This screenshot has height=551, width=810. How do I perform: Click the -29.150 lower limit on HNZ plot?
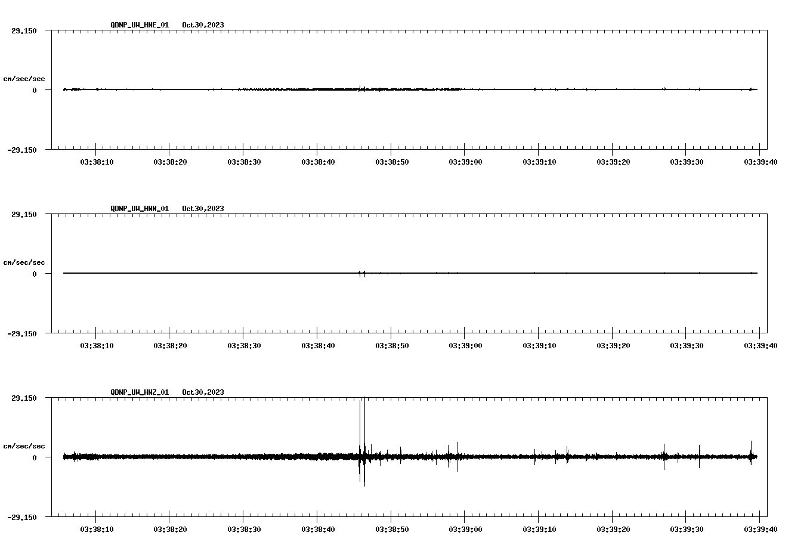(22, 518)
